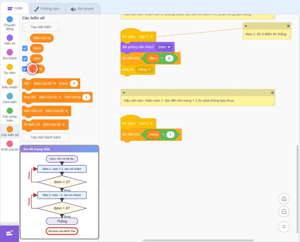This screenshot has height=242, width=300.
Task: Open variable dropdown in 'hiện biến số' block
Action: tap(57, 111)
